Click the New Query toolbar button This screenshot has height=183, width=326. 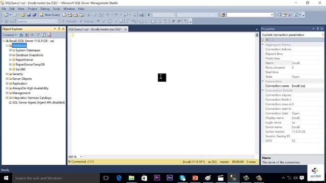point(50,15)
